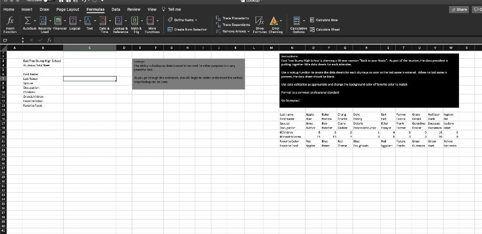The height and width of the screenshot is (234, 482).
Task: Click the Tell me lightbulb search
Action: pyautogui.click(x=171, y=9)
